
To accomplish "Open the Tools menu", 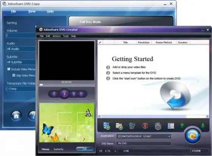I will pos(66,36).
